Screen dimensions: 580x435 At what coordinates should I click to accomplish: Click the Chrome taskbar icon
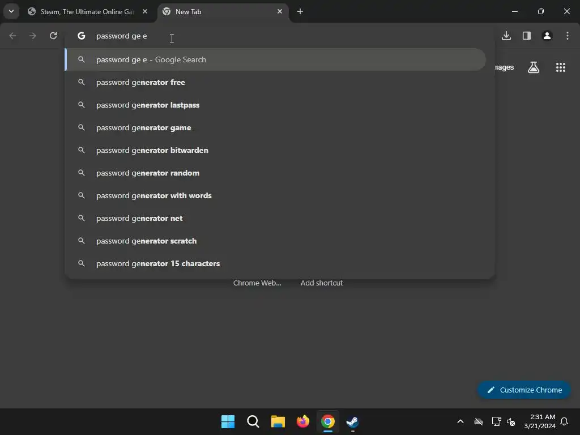pyautogui.click(x=328, y=421)
